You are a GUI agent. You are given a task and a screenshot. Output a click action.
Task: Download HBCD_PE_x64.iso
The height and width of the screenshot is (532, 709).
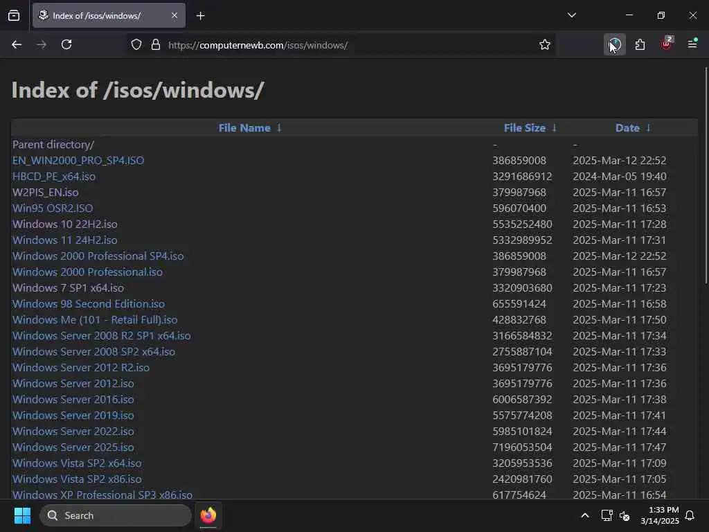(x=54, y=177)
